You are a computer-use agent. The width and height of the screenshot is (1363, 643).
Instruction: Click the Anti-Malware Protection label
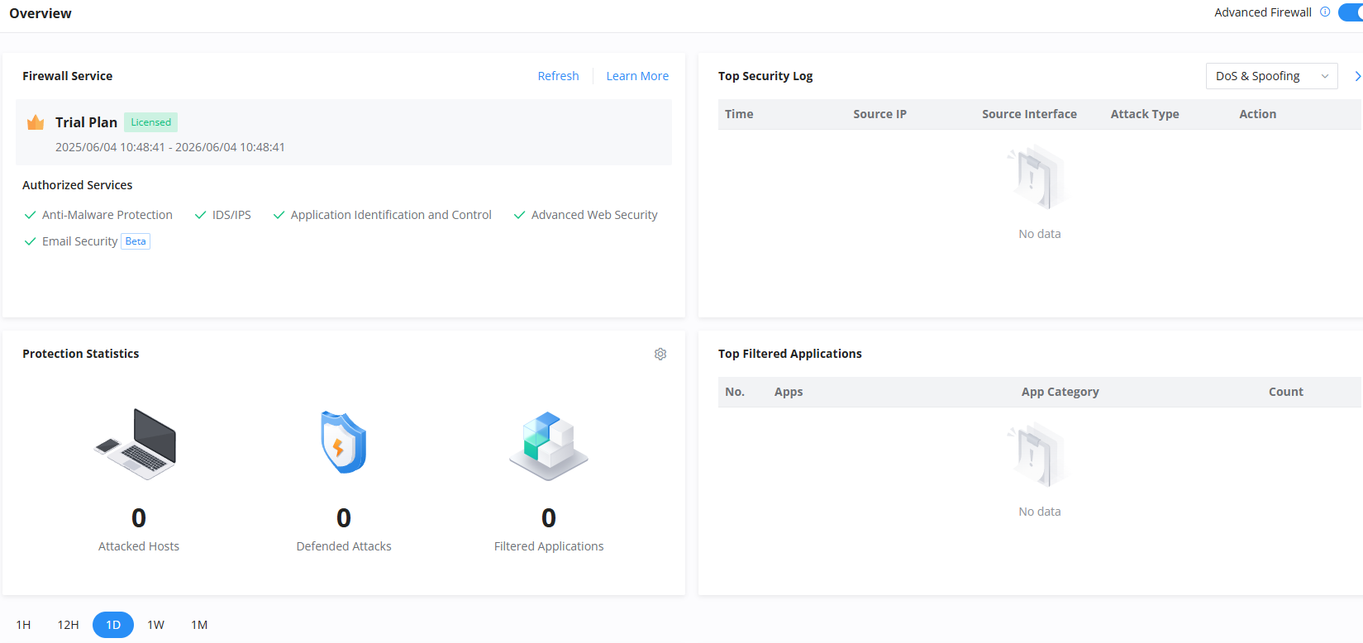[107, 215]
